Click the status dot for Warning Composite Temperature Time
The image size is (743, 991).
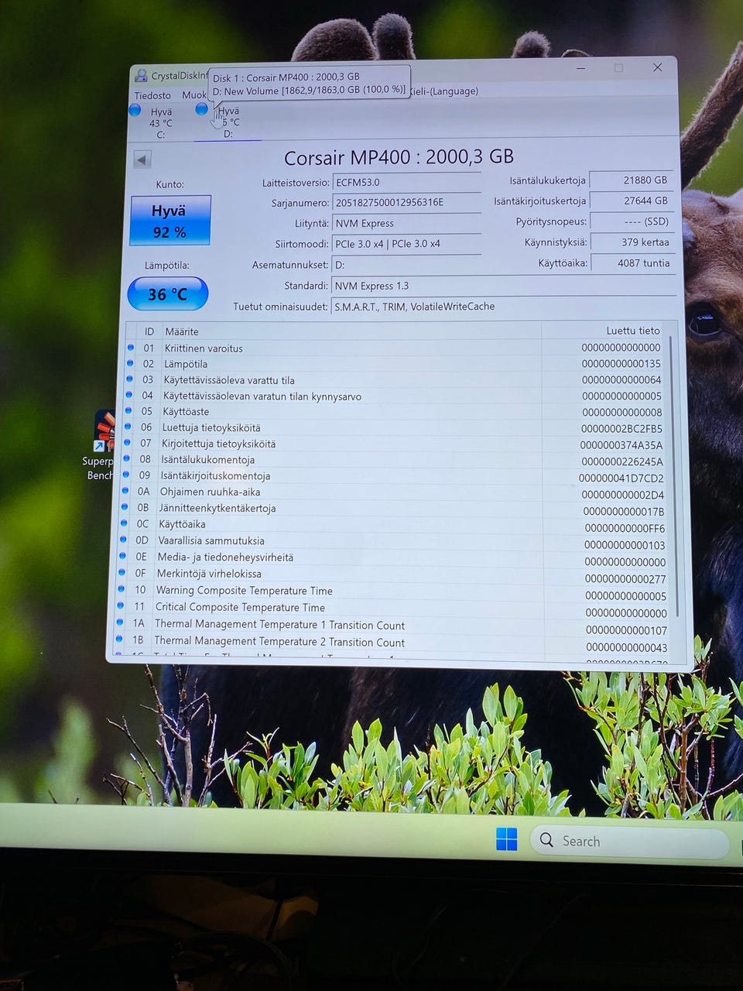pos(121,589)
